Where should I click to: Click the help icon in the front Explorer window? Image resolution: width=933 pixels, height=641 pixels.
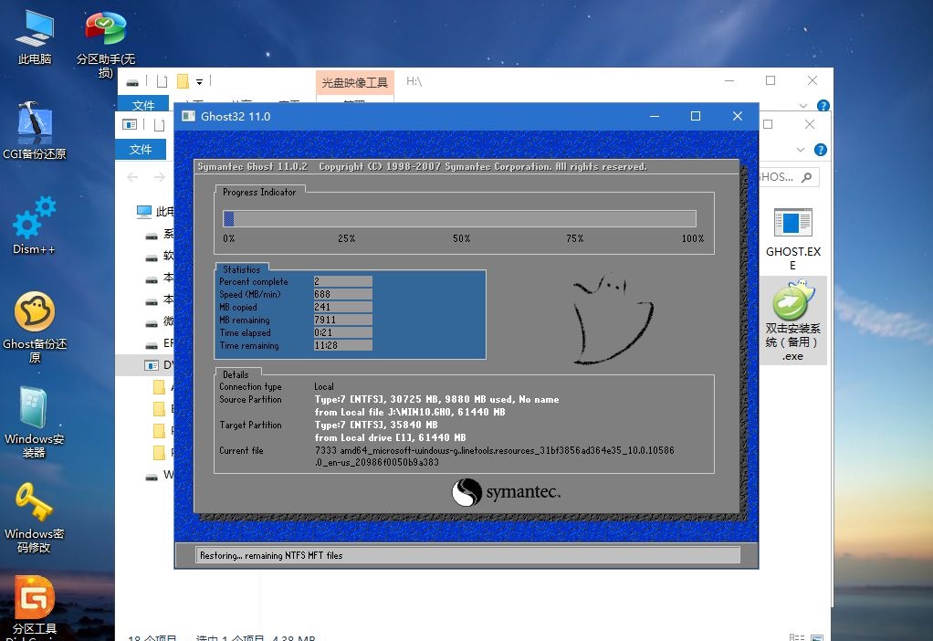click(820, 150)
